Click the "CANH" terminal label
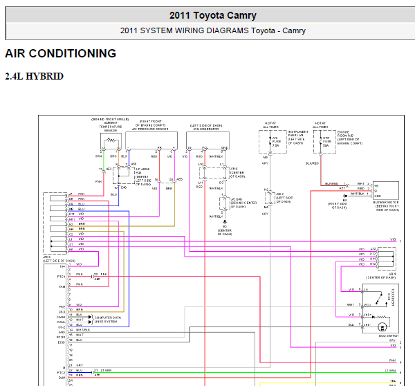Screen dimensions: 415x386 click(x=61, y=317)
